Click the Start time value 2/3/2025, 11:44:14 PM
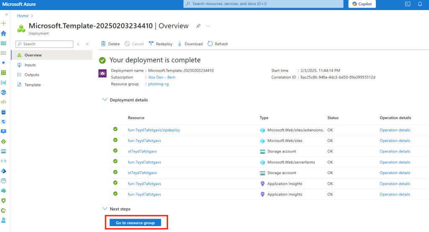The image size is (429, 232). tap(320, 71)
